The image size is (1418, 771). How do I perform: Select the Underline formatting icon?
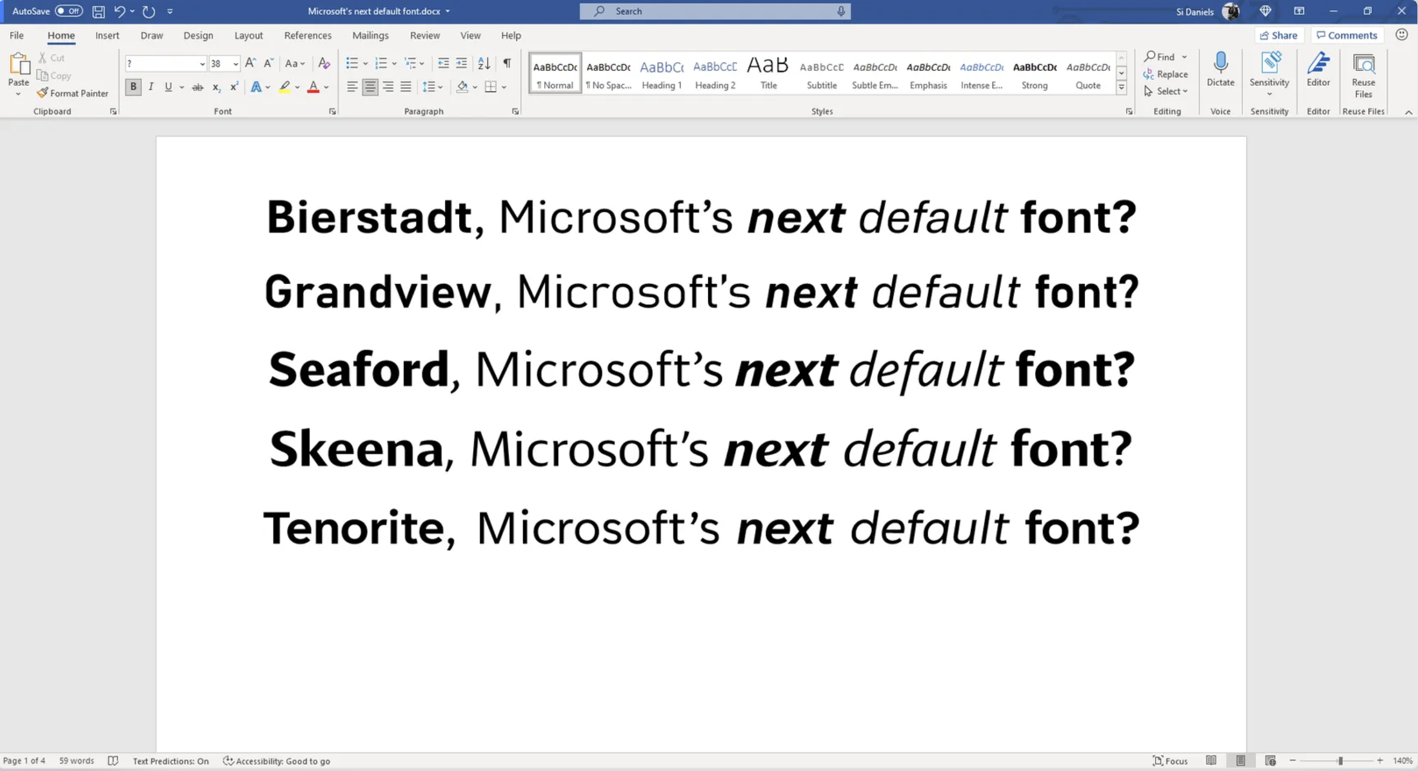point(167,86)
